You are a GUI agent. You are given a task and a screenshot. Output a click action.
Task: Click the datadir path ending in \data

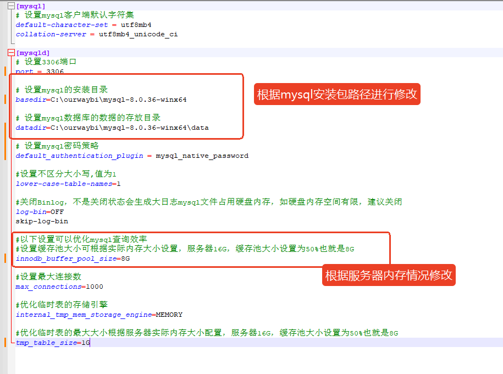tap(130, 128)
